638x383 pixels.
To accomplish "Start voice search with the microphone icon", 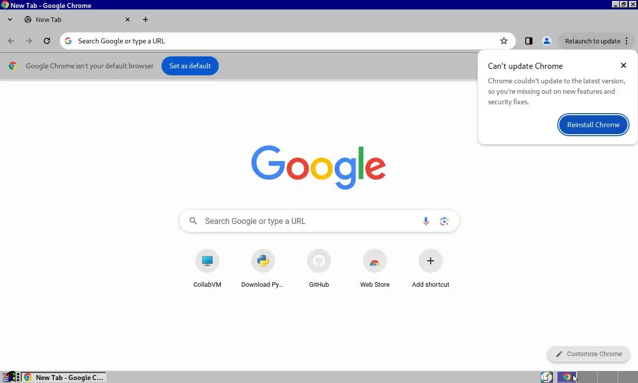I will 426,221.
